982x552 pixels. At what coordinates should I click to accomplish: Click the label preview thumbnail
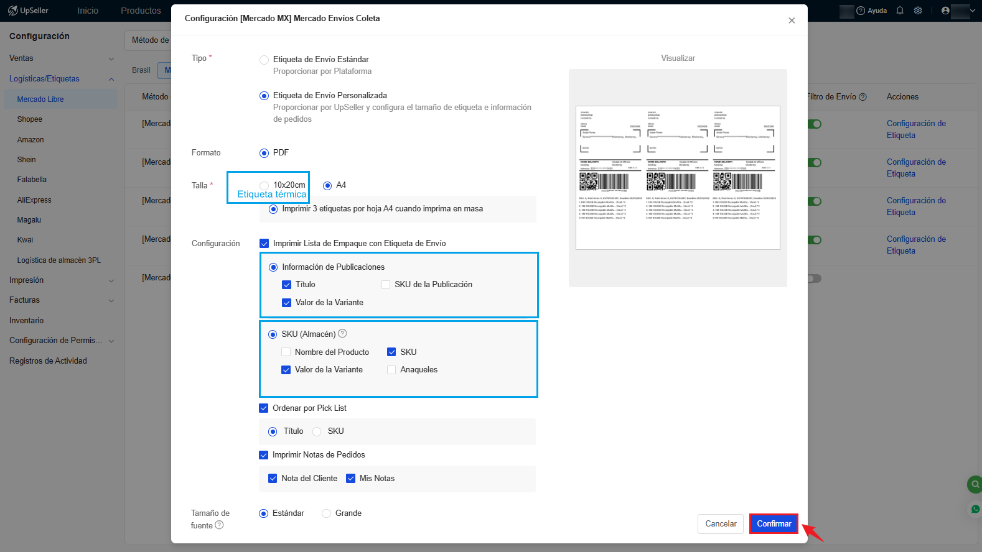click(x=678, y=178)
